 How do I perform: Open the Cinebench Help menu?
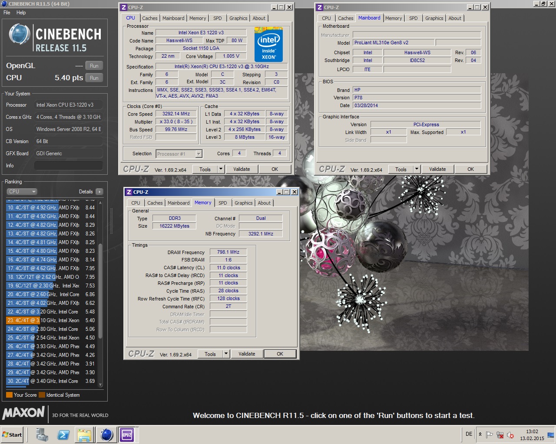tap(21, 13)
